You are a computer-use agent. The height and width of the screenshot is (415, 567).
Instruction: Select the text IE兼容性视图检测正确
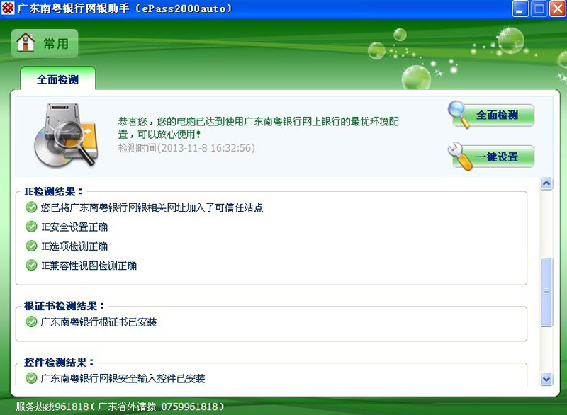coord(89,266)
